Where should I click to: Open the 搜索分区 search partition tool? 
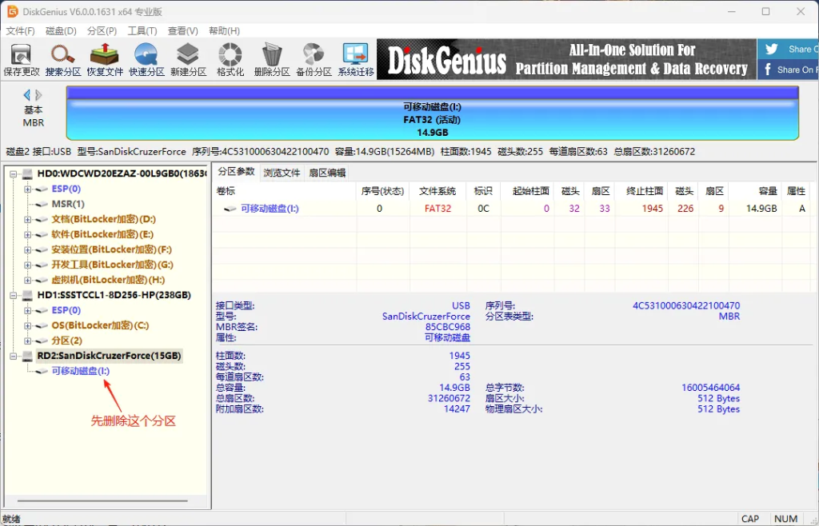click(x=63, y=60)
